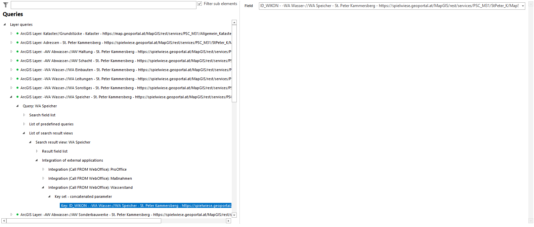The height and width of the screenshot is (227, 534).
Task: Toggle the Filter sub elements checkbox
Action: coord(200,4)
